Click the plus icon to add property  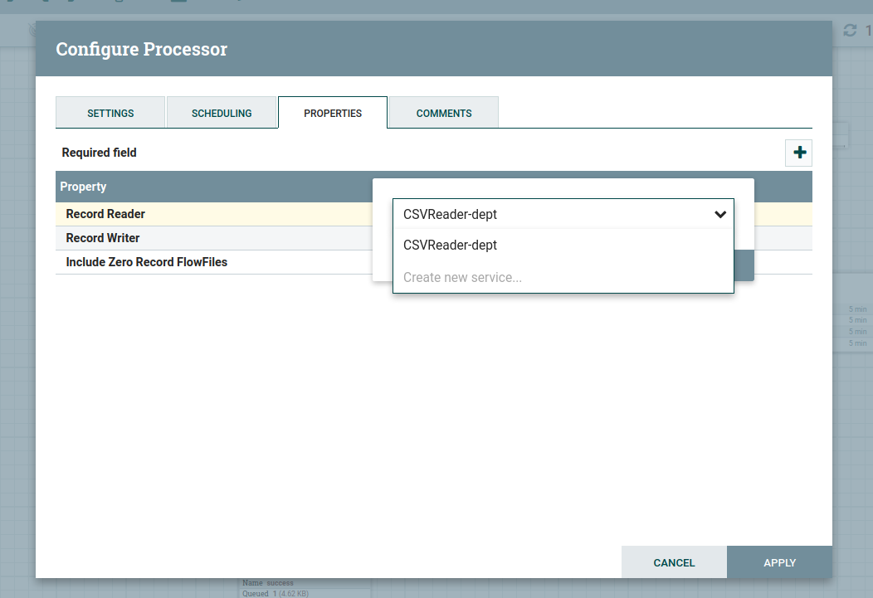(x=799, y=153)
